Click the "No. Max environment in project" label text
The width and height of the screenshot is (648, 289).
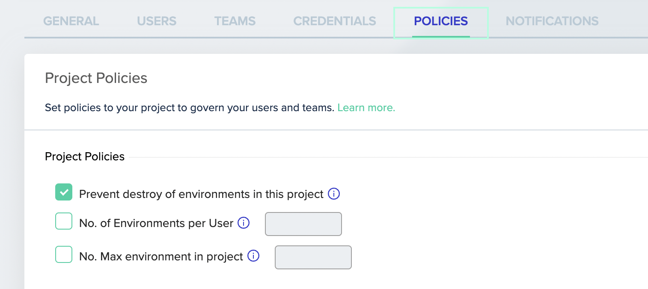tap(161, 257)
